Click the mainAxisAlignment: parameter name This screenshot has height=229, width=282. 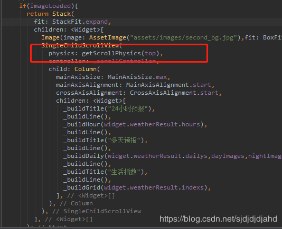pyautogui.click(x=89, y=85)
